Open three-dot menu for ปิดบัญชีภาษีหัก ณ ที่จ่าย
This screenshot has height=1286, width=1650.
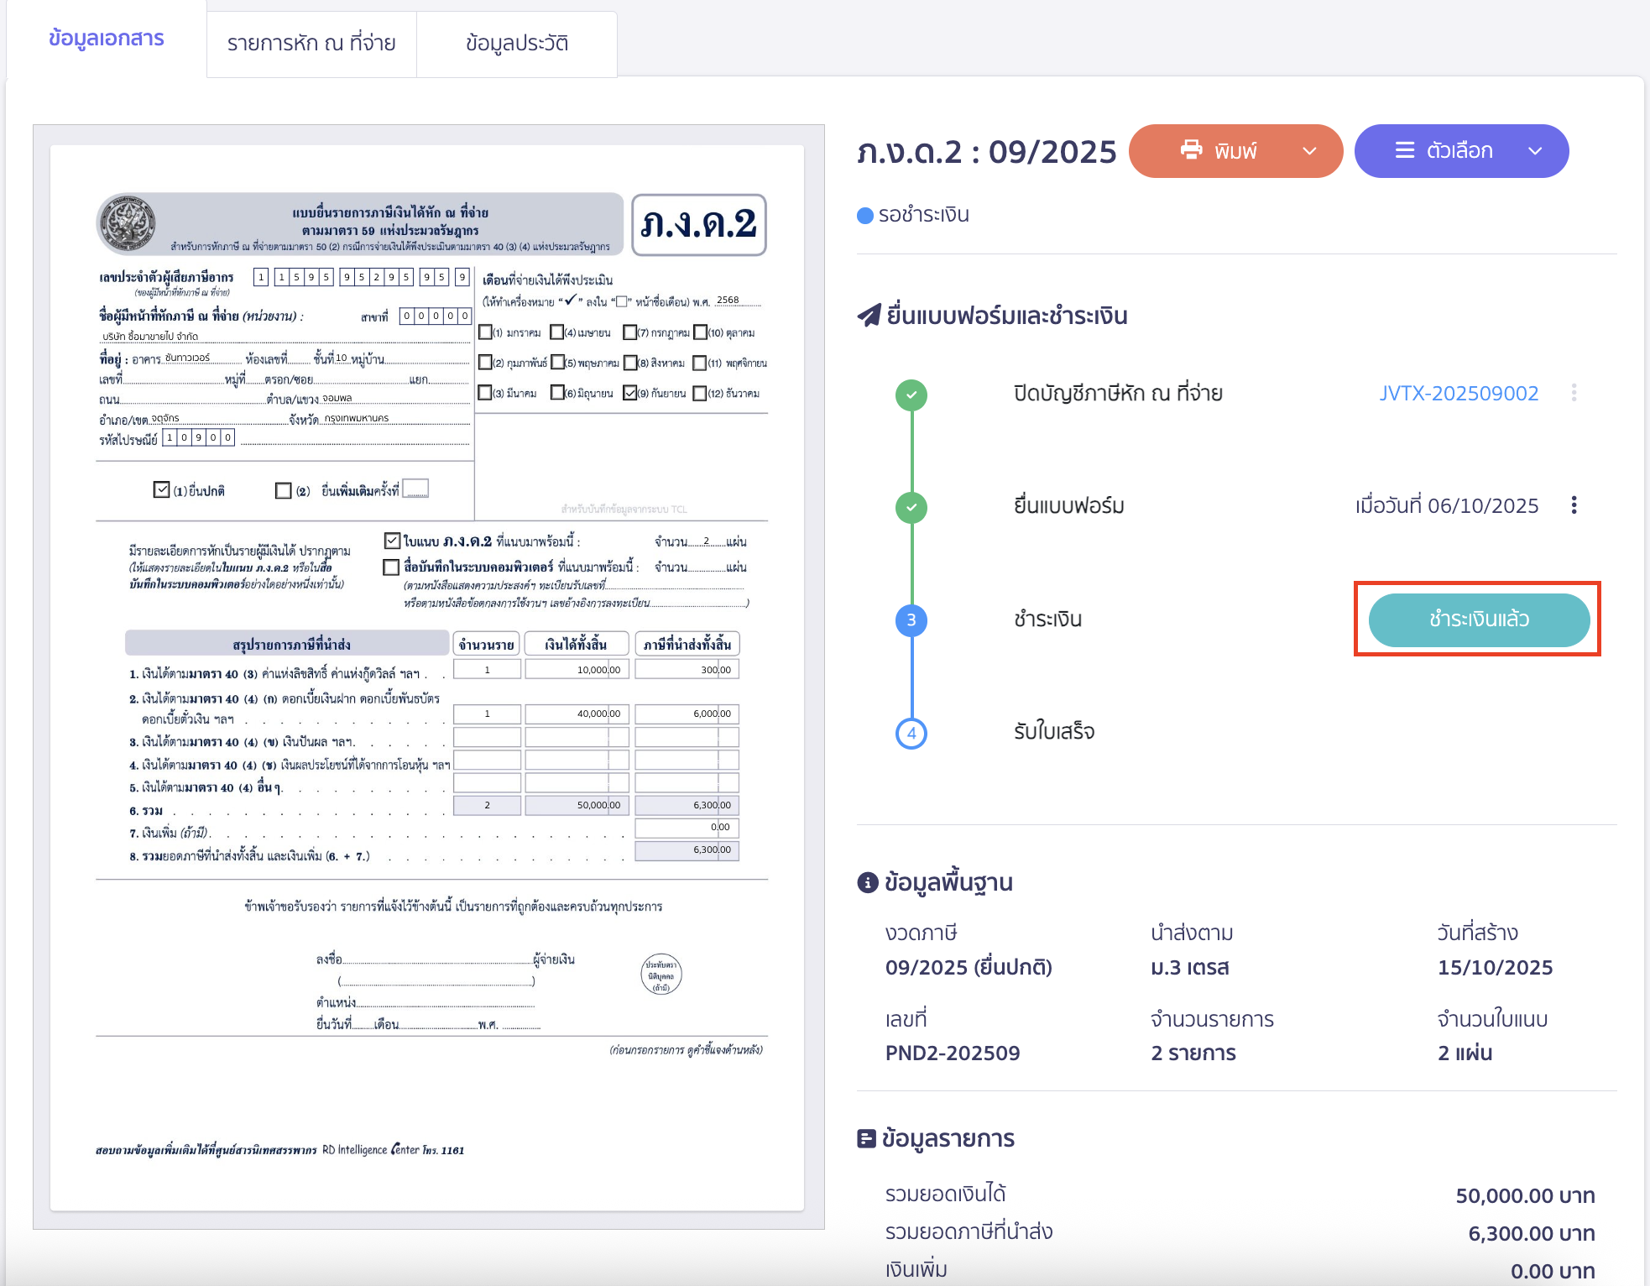pyautogui.click(x=1574, y=393)
